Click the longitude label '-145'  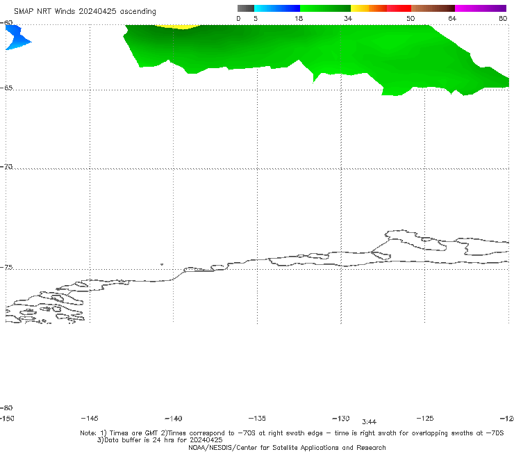(x=90, y=418)
